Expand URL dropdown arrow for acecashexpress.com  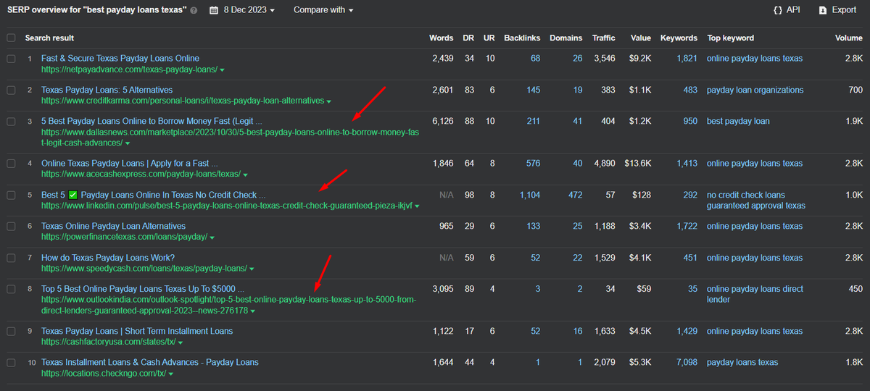[246, 175]
